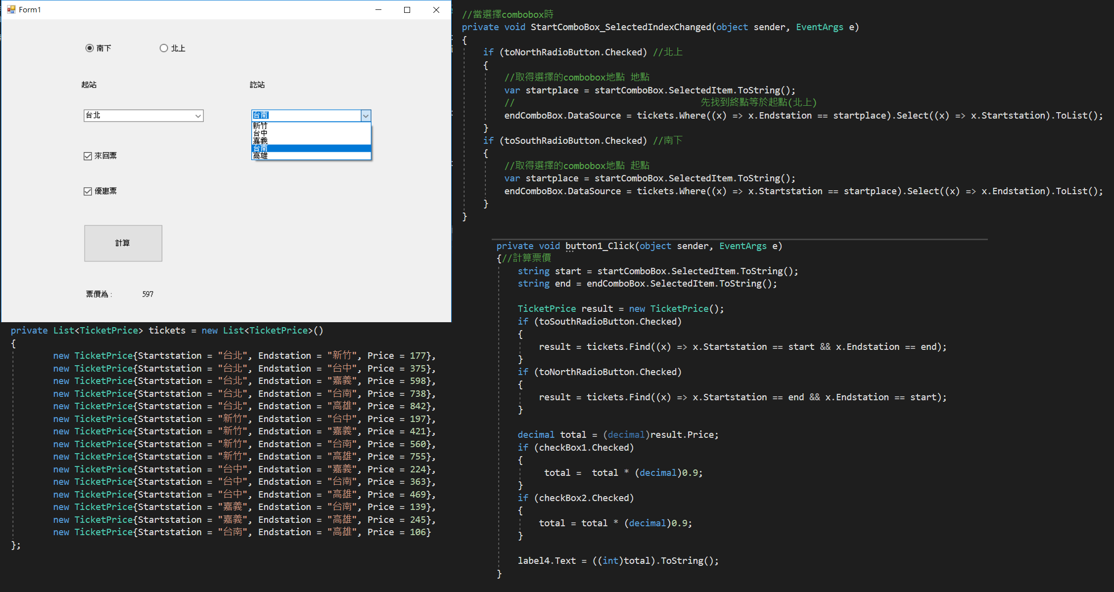The height and width of the screenshot is (592, 1114).
Task: Click the 票價為 label
Action: pos(99,294)
